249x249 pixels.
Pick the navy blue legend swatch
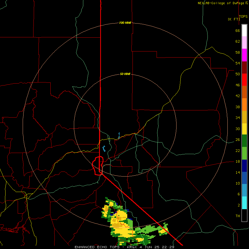tap(244, 166)
